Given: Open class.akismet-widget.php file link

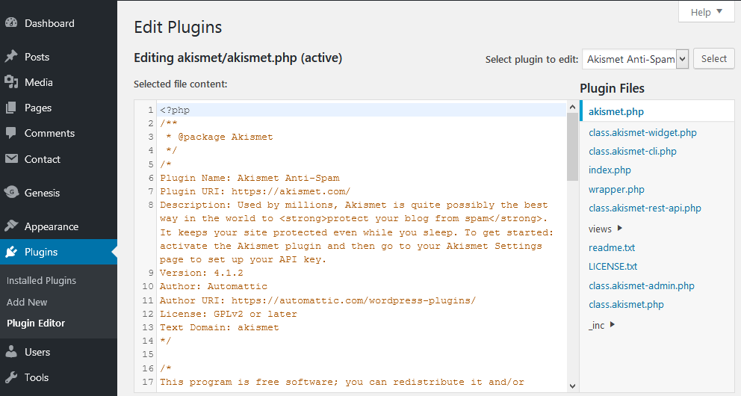Looking at the screenshot, I should (x=642, y=133).
